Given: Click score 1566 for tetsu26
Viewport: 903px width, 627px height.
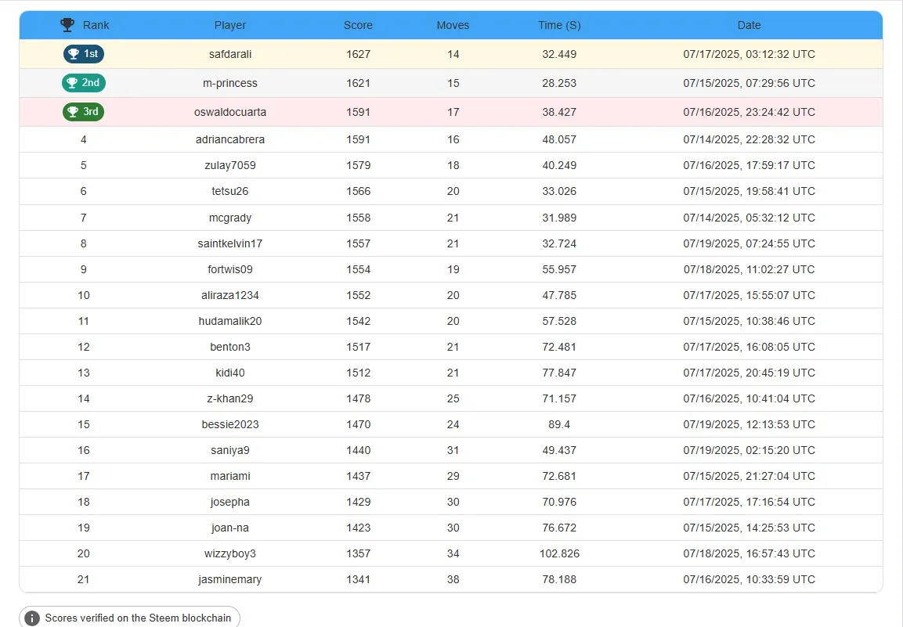Looking at the screenshot, I should point(358,191).
